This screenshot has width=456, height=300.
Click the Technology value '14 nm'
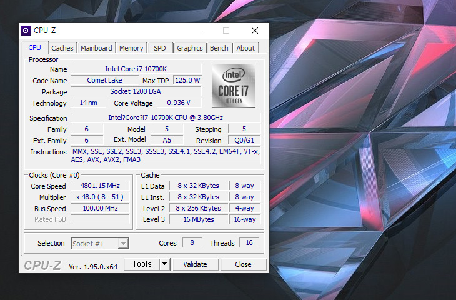click(88, 102)
